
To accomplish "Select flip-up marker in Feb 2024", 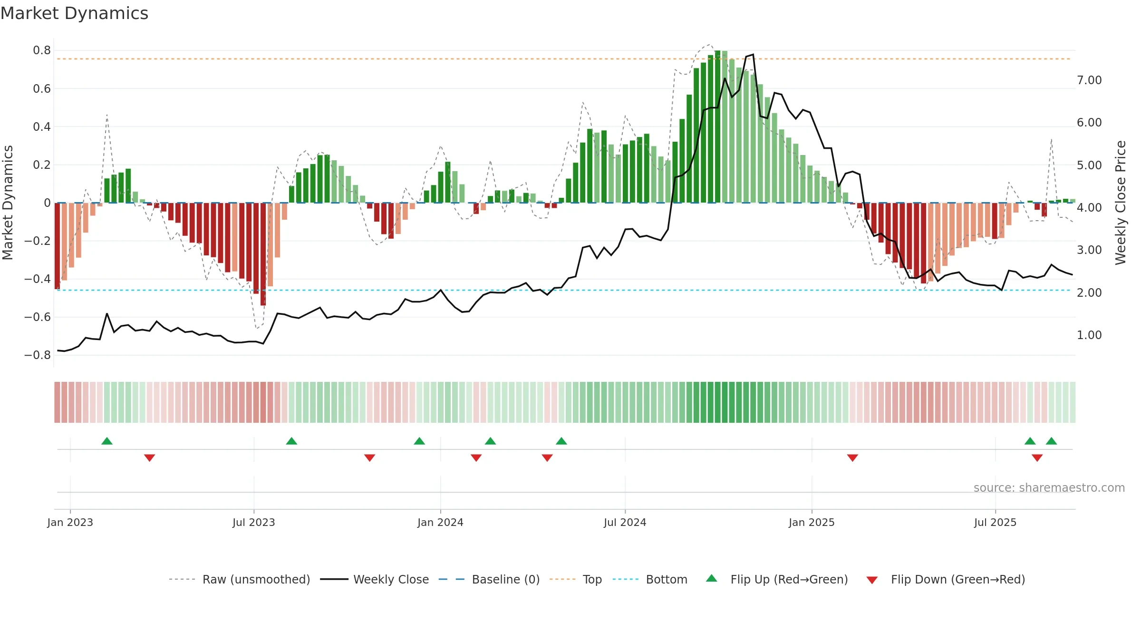I will point(491,441).
